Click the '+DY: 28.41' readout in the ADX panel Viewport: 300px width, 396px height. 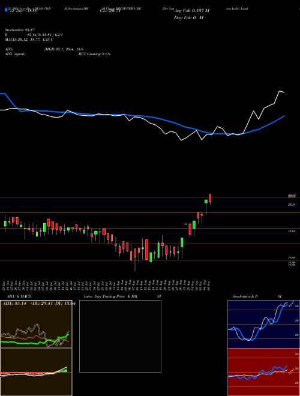click(42, 304)
